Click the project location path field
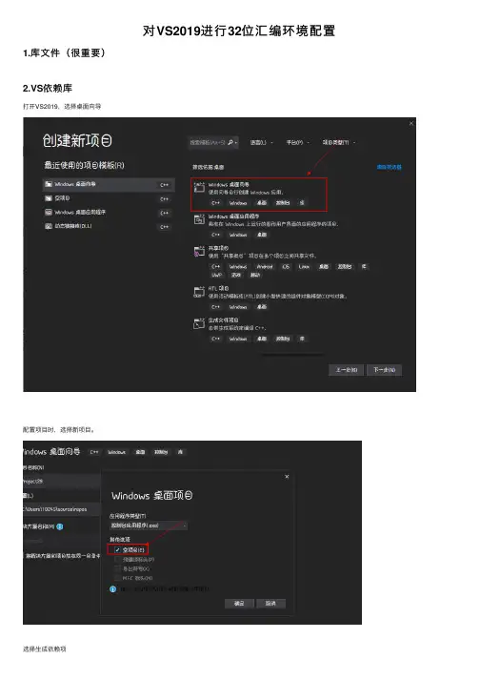This screenshot has height=680, width=480. pyautogui.click(x=62, y=509)
